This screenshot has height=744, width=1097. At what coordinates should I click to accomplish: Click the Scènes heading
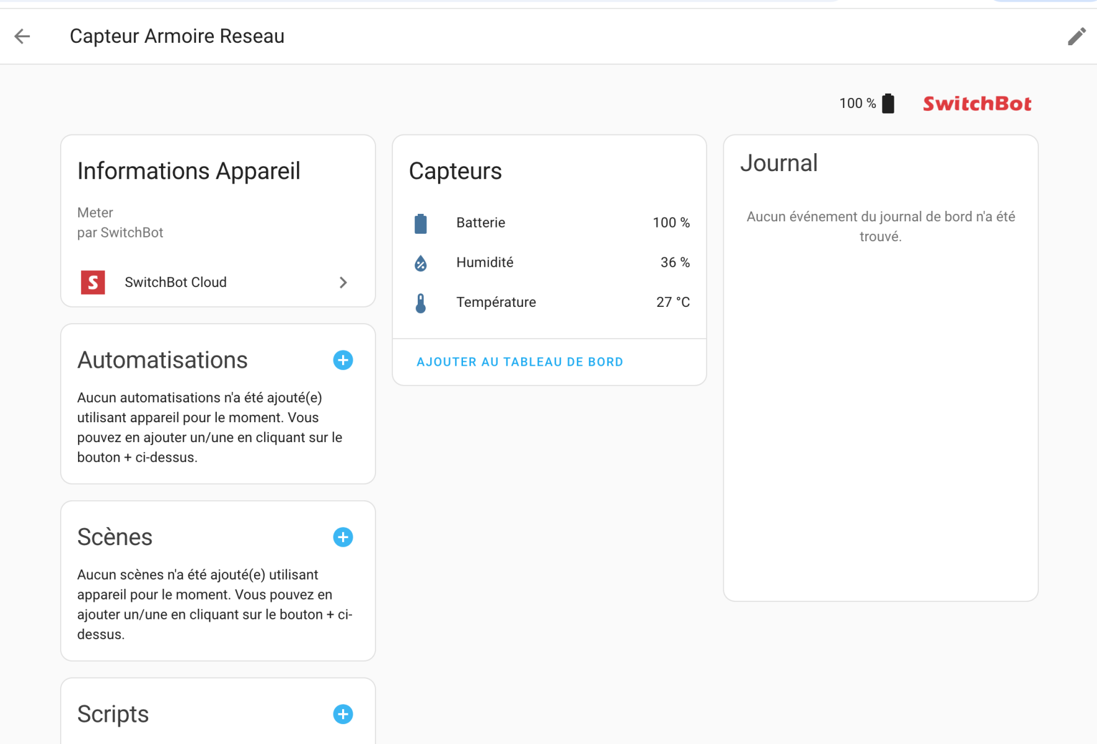(115, 537)
